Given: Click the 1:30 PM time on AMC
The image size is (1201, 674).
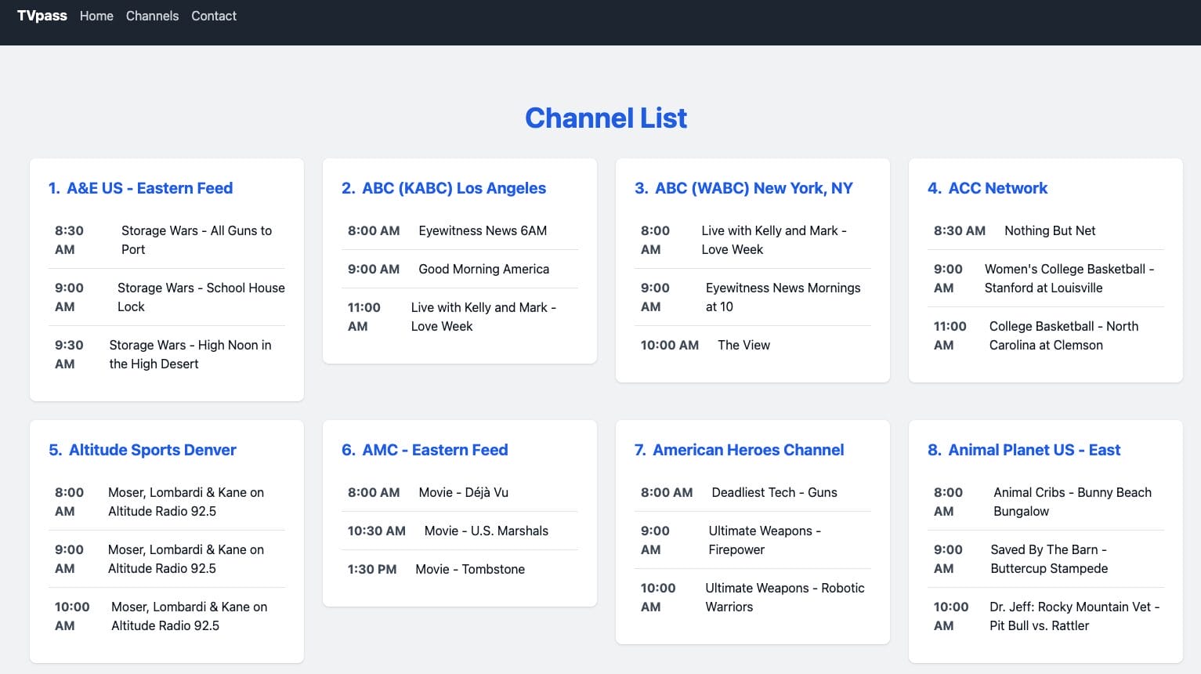Looking at the screenshot, I should coord(372,569).
